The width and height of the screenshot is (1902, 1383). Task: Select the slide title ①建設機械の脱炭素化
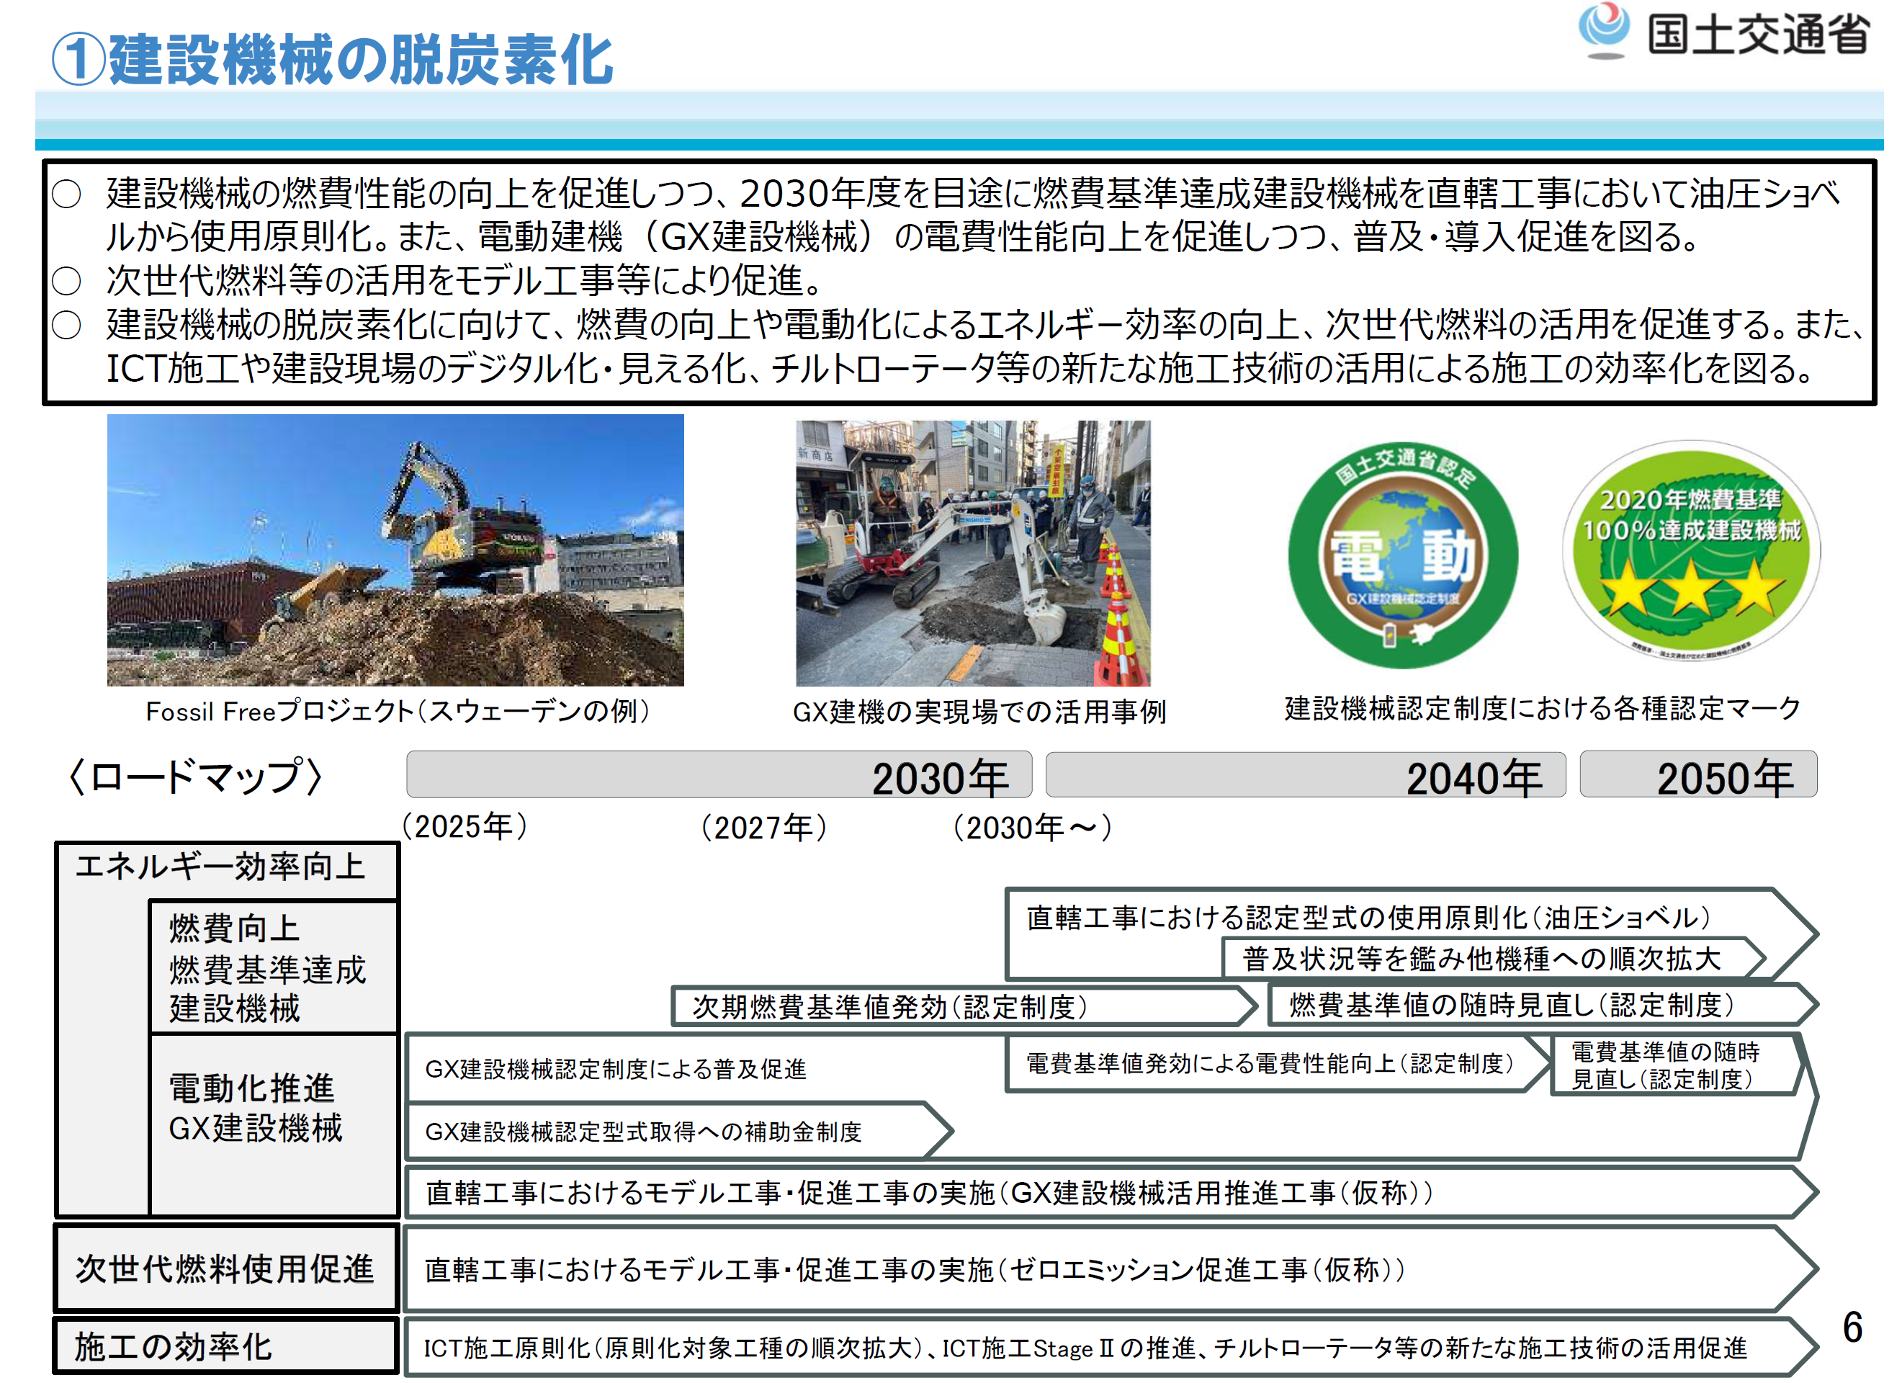pos(332,61)
